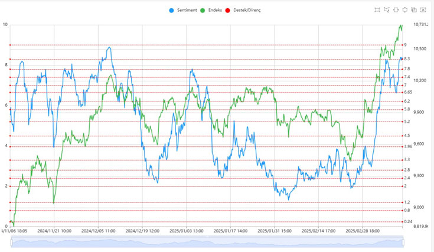The width and height of the screenshot is (434, 252).
Task: Click the 2024/12/05 11:00 date label
Action: (x=98, y=231)
